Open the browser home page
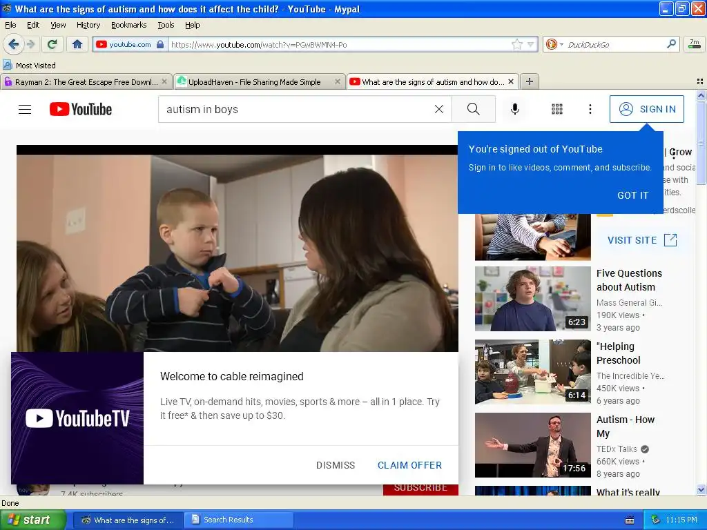This screenshot has width=707, height=530. pyautogui.click(x=77, y=44)
